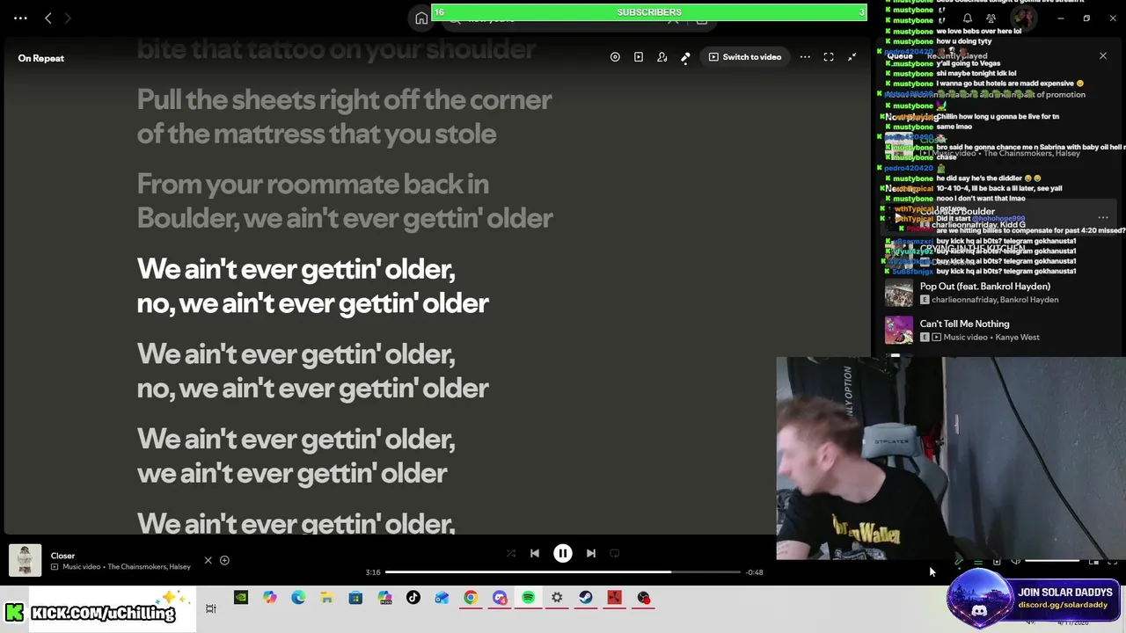This screenshot has width=1126, height=633.
Task: Click Pop Out album art thumbnail
Action: tap(899, 293)
